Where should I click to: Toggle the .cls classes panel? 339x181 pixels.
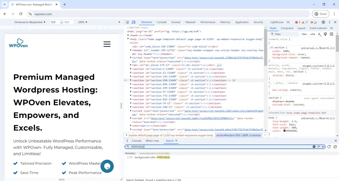(x=312, y=34)
